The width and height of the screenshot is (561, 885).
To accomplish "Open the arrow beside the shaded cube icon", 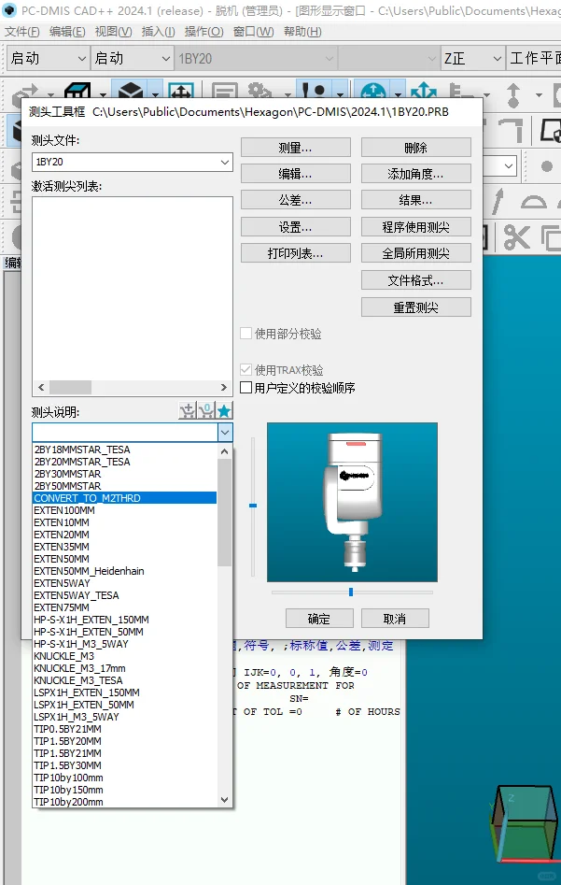I will pyautogui.click(x=155, y=93).
